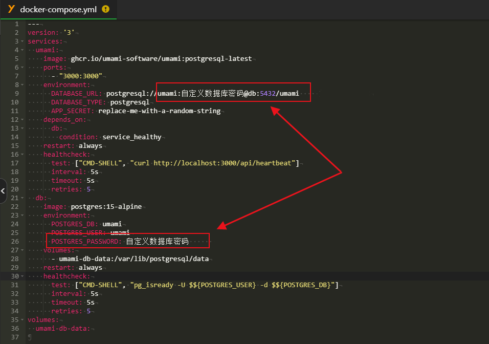Screen dimensions: 489x344
Task: Click line number 37 in the gutter
Action: 15,337
